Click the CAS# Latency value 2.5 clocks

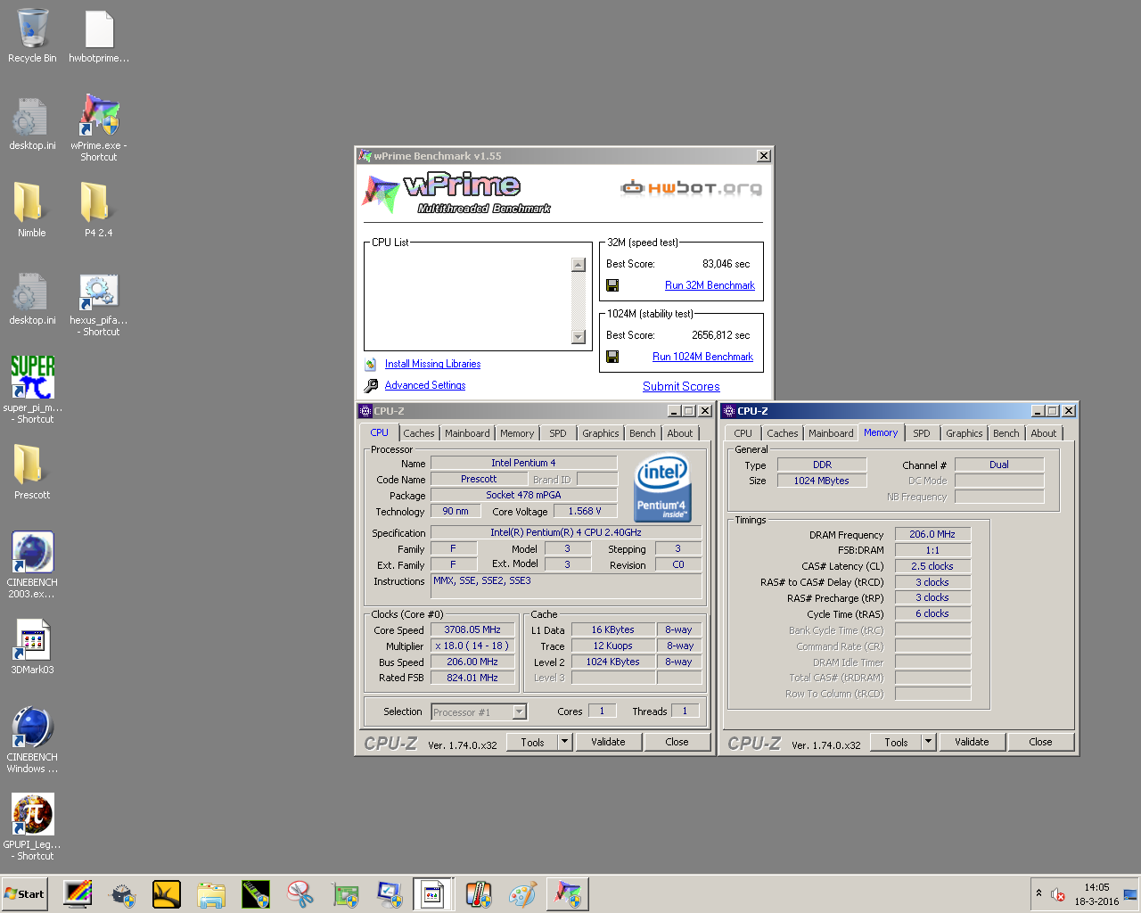932,566
